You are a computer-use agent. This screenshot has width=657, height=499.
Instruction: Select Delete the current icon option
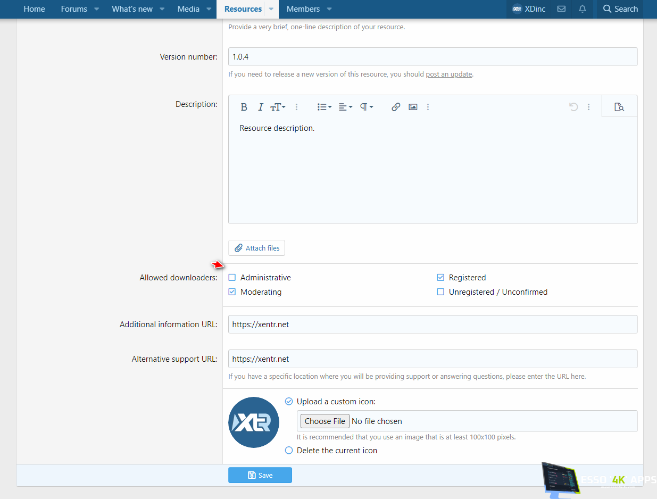pyautogui.click(x=289, y=451)
